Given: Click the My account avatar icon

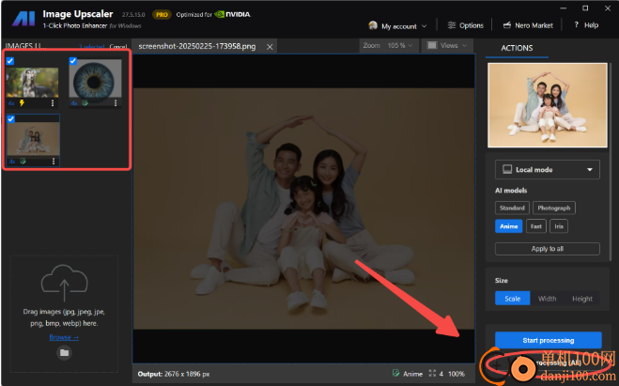Looking at the screenshot, I should pyautogui.click(x=373, y=25).
